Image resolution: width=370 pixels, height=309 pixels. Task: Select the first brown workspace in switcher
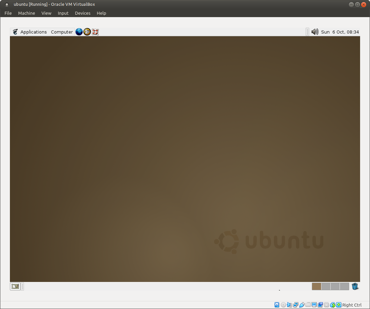316,286
